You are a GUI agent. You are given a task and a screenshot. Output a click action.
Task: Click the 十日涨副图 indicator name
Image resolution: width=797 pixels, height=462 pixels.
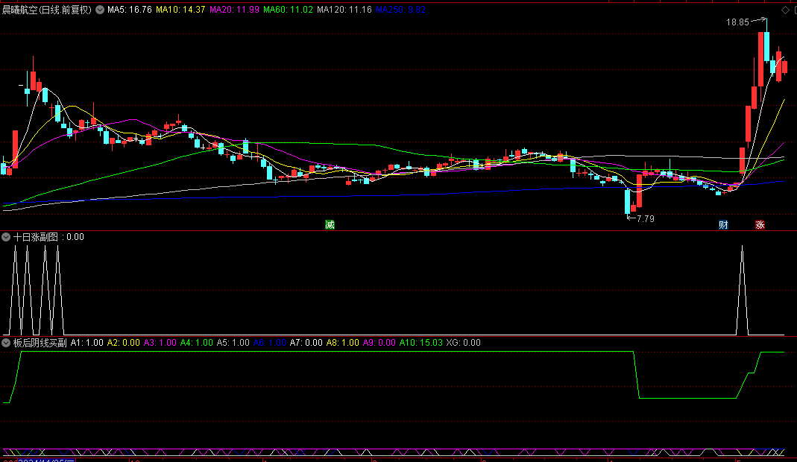[36, 237]
